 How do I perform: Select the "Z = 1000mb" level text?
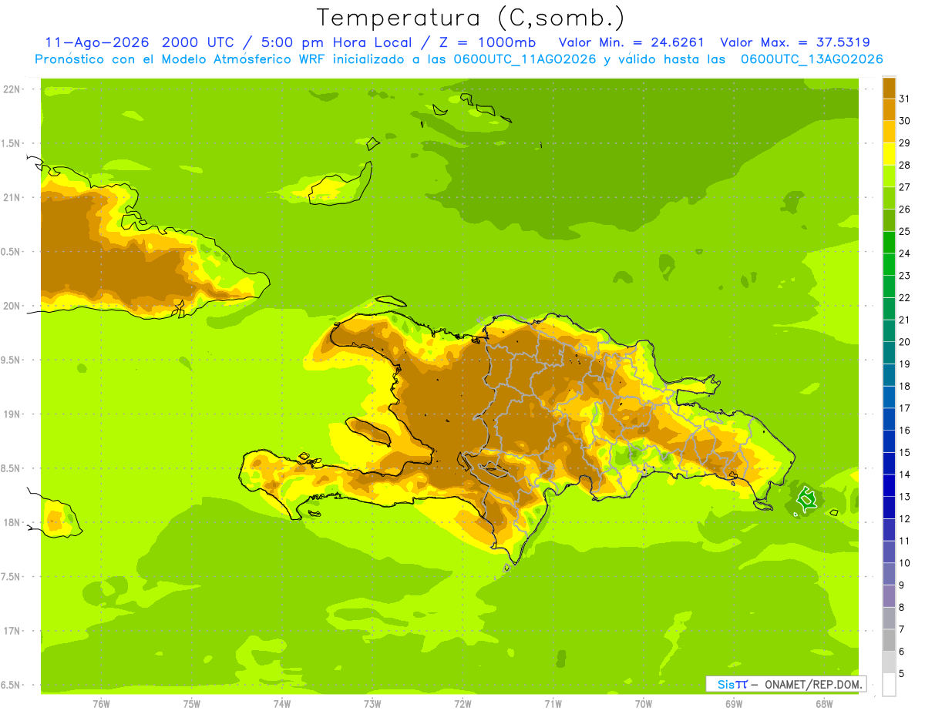[x=483, y=42]
